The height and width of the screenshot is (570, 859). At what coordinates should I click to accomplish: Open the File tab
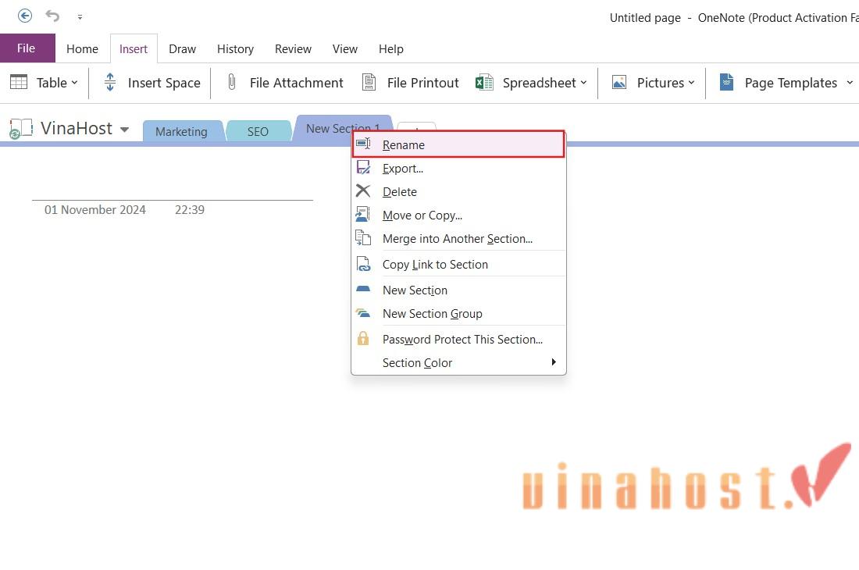point(27,48)
